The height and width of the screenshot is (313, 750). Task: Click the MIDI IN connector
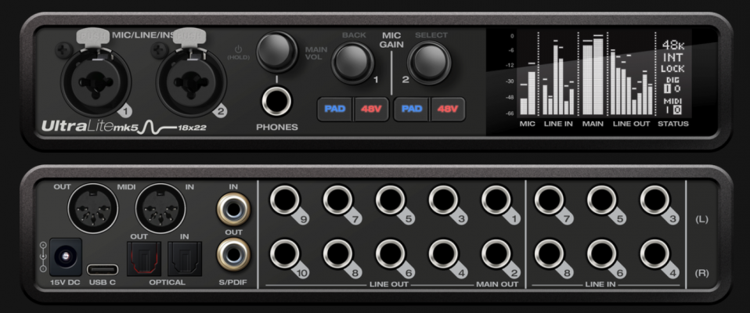click(160, 208)
